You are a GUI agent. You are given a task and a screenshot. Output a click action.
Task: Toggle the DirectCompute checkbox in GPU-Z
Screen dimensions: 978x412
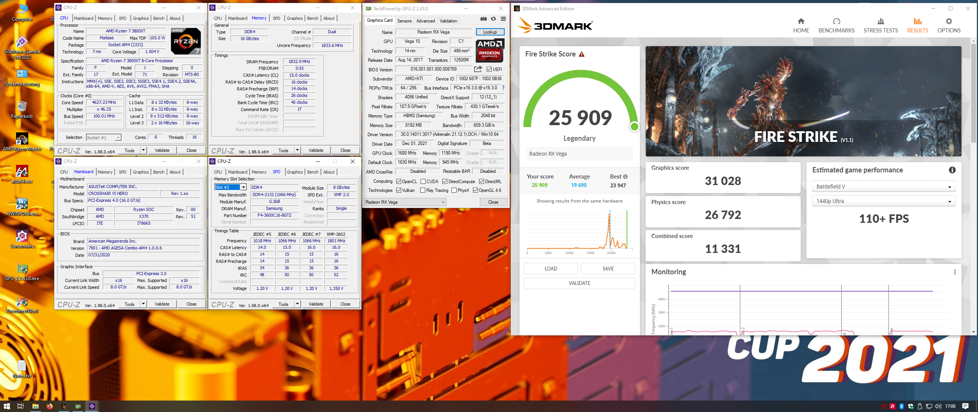point(445,181)
